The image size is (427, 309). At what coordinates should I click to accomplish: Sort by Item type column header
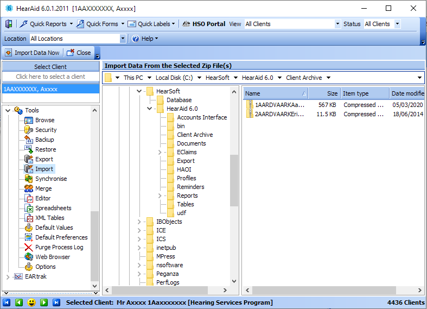[365, 93]
